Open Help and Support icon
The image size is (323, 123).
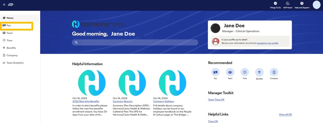coord(302,3)
